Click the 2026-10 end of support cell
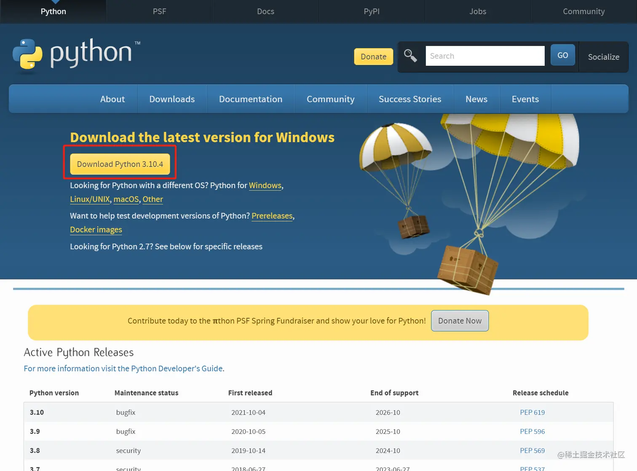 (x=388, y=412)
